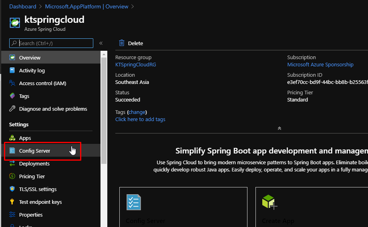Collapse the sidebar with the double chevron

click(101, 43)
